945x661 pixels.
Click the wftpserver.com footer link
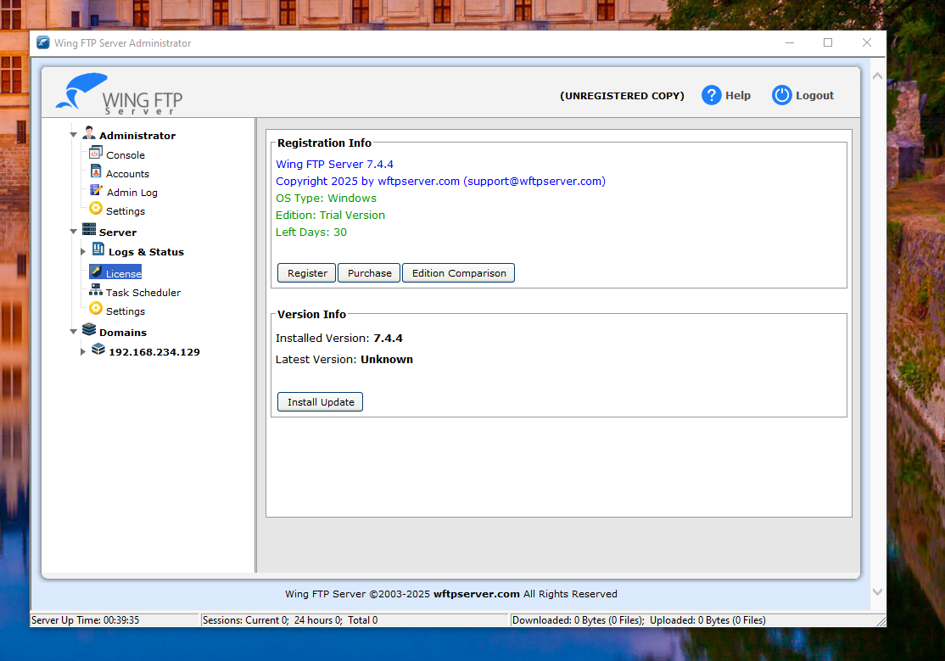tap(476, 594)
